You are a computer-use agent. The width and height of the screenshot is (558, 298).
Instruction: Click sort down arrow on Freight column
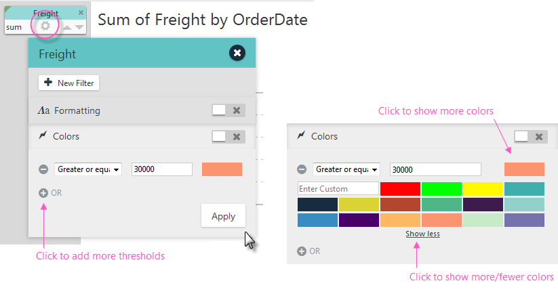80,28
